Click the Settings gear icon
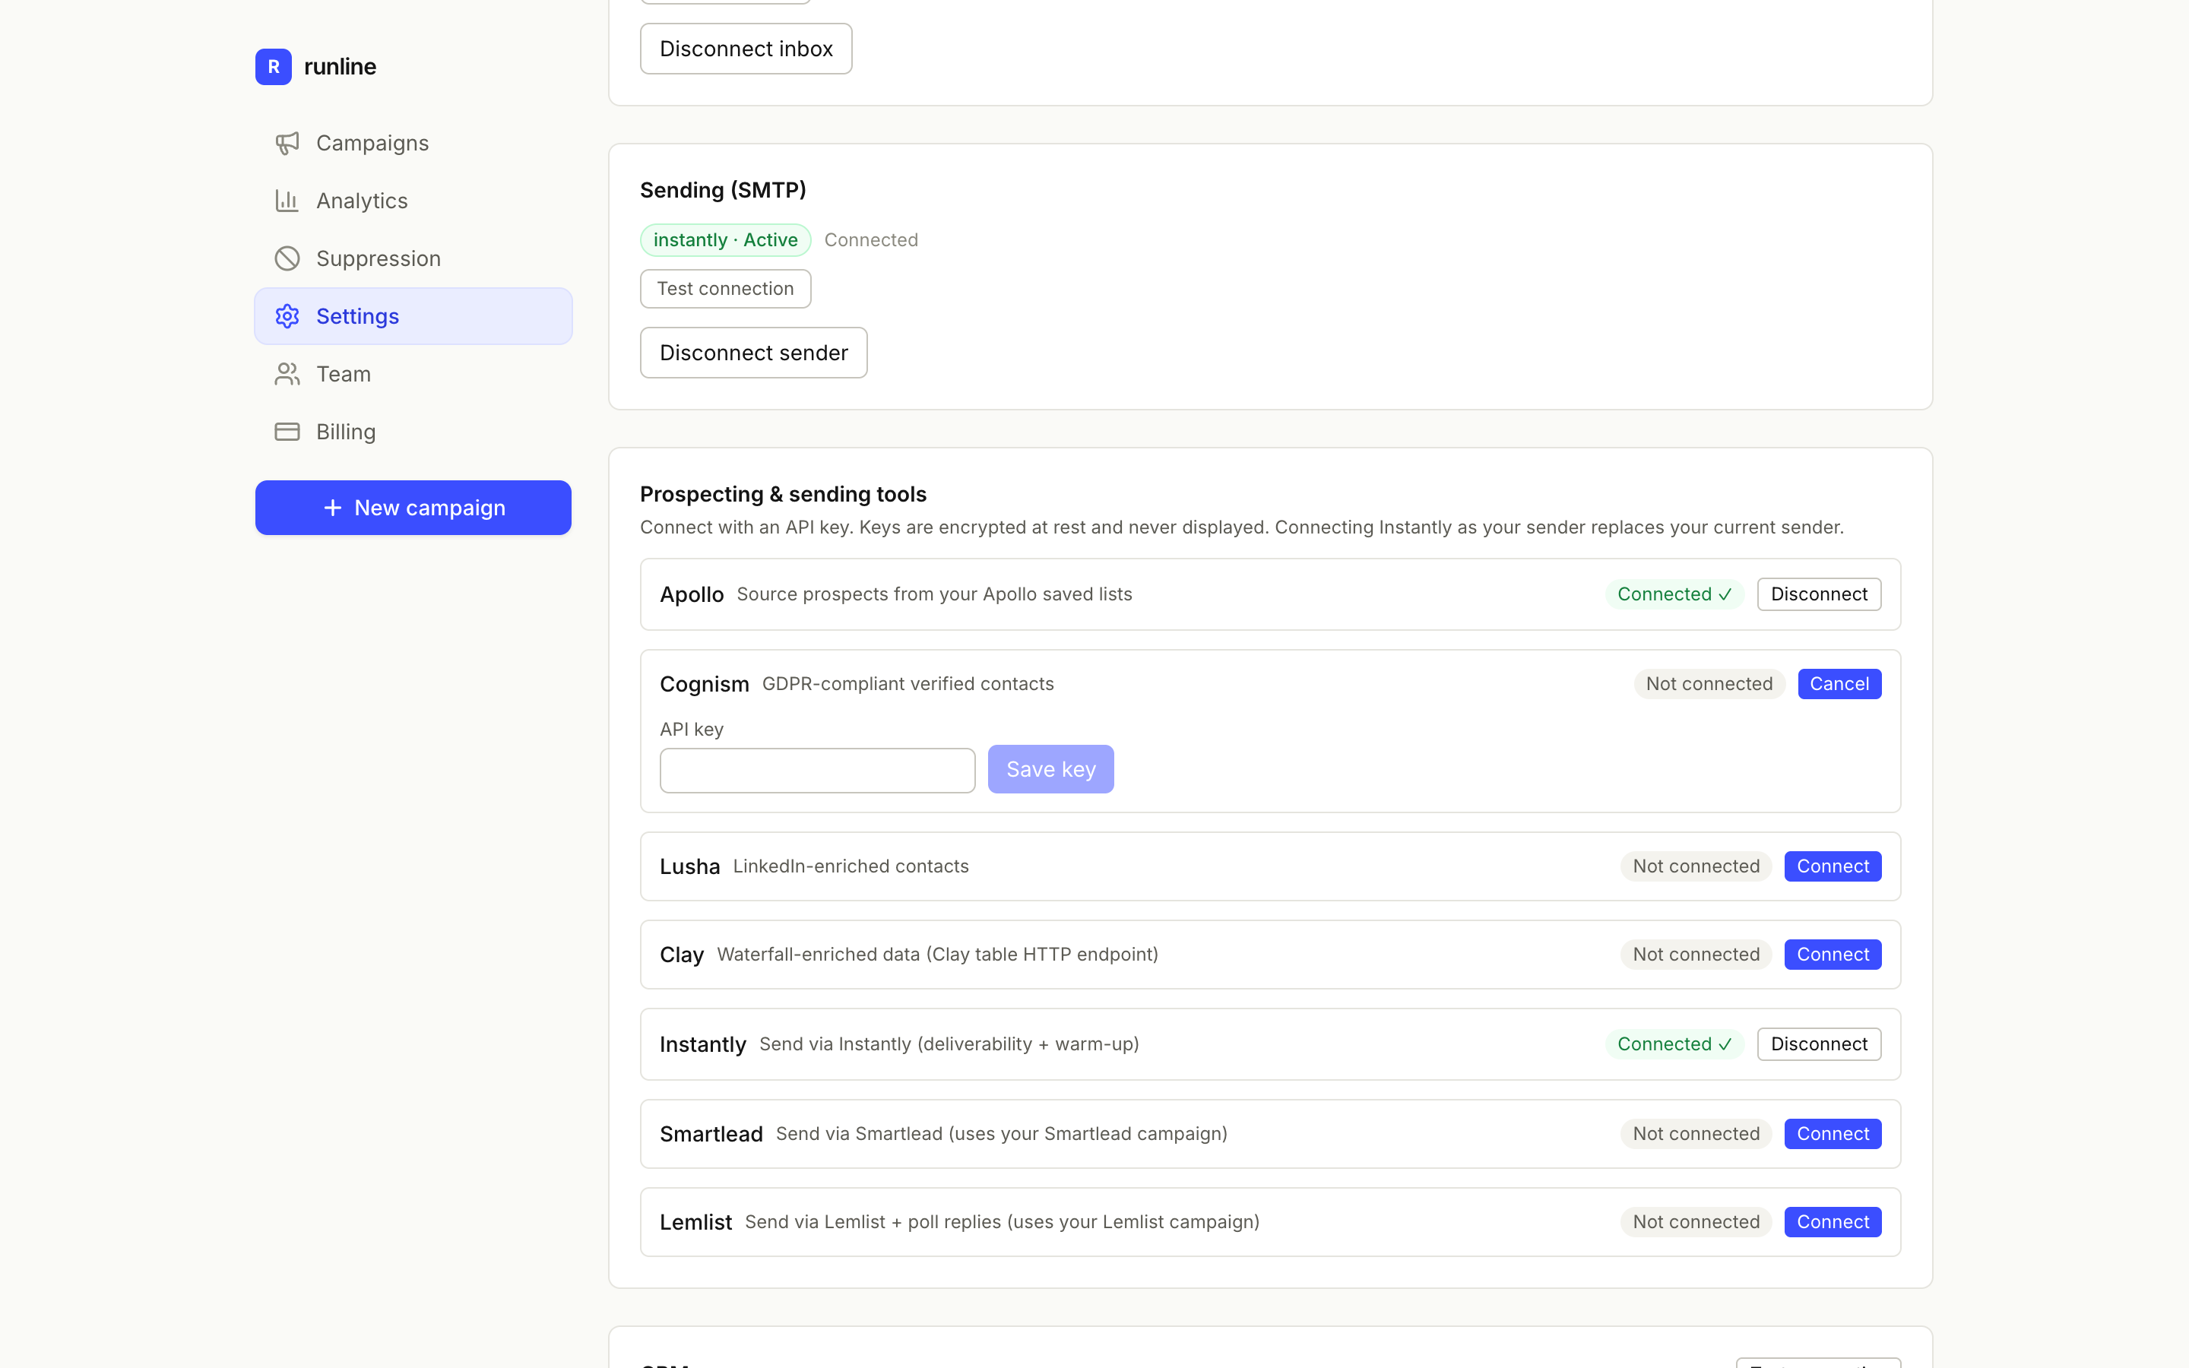 [x=287, y=317]
